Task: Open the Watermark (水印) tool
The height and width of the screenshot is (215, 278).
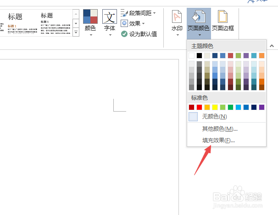Action: coord(177,22)
